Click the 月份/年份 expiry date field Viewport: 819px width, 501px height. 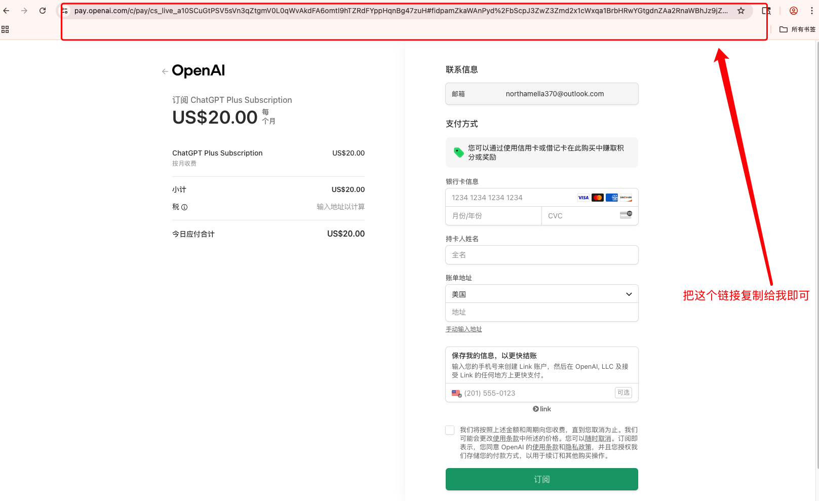tap(493, 216)
